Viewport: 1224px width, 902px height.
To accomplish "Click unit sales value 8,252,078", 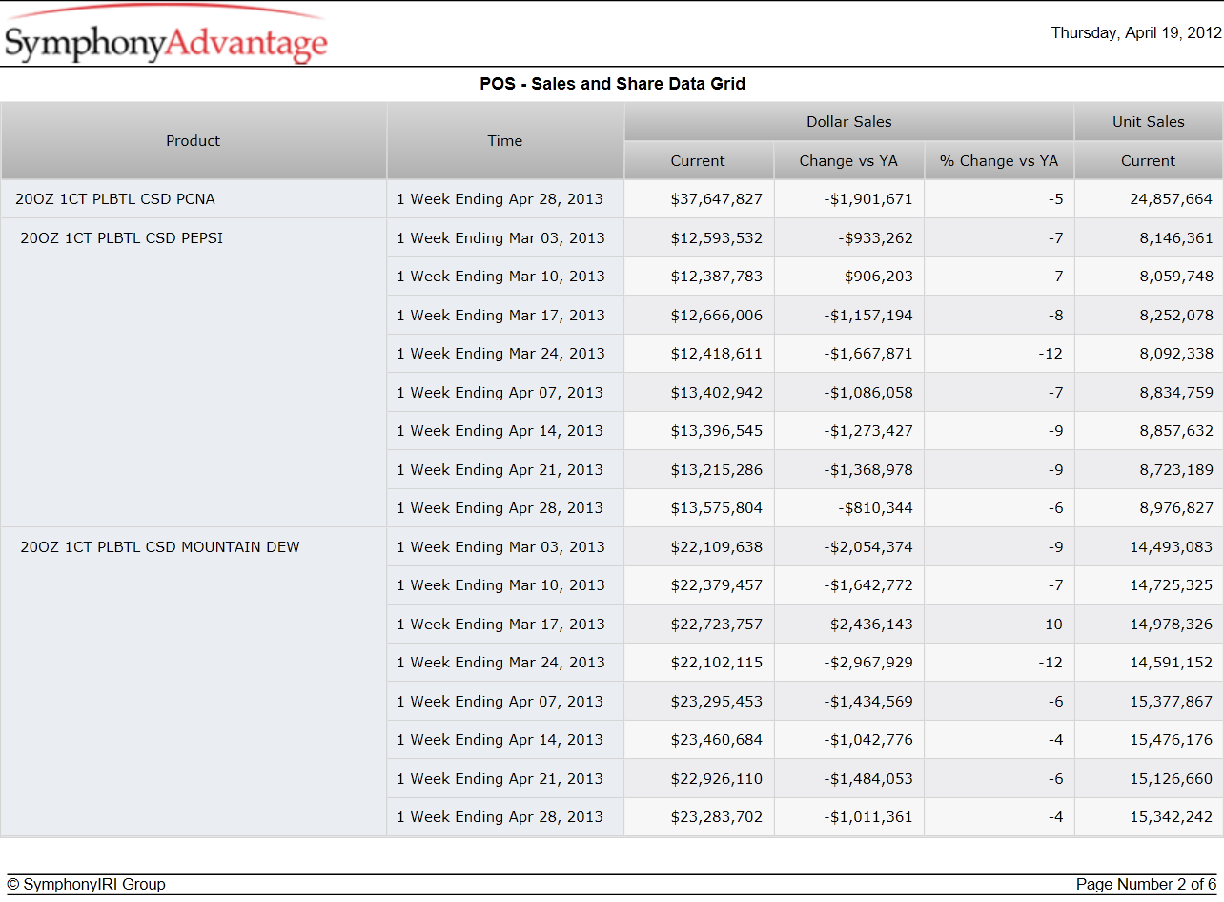I will coord(1176,316).
